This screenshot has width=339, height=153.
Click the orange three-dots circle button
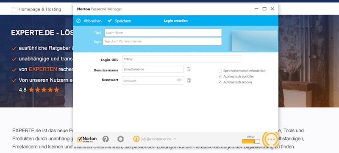coord(270,139)
